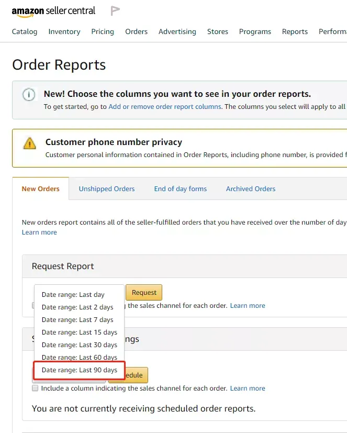This screenshot has width=347, height=433.
Task: Click the Request Report section header
Action: point(63,266)
